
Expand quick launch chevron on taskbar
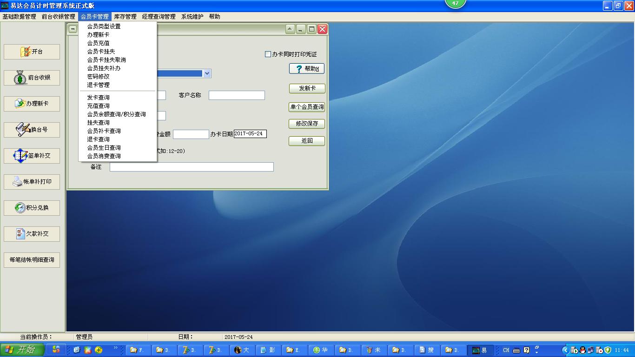tap(116, 347)
